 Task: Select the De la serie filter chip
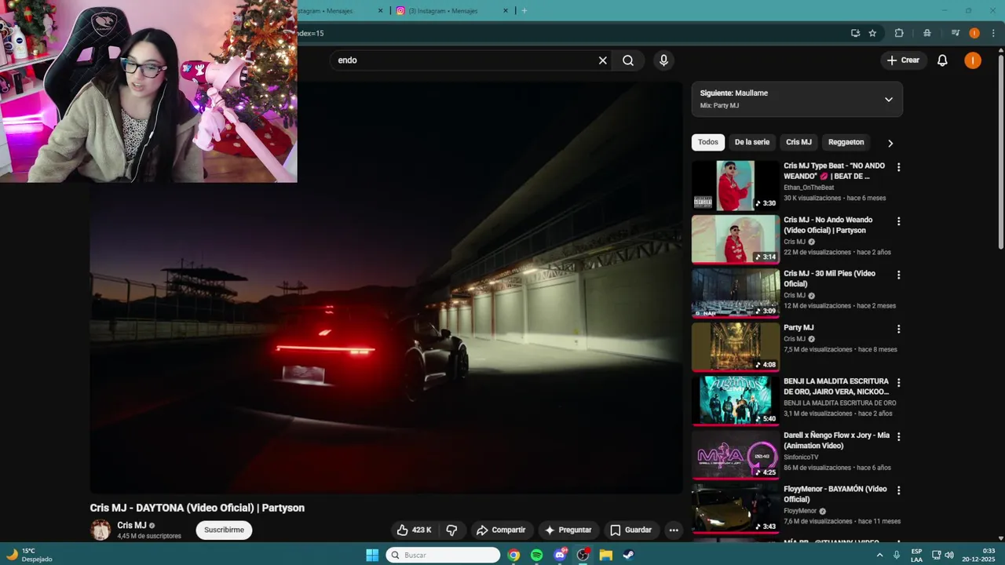[x=751, y=142]
